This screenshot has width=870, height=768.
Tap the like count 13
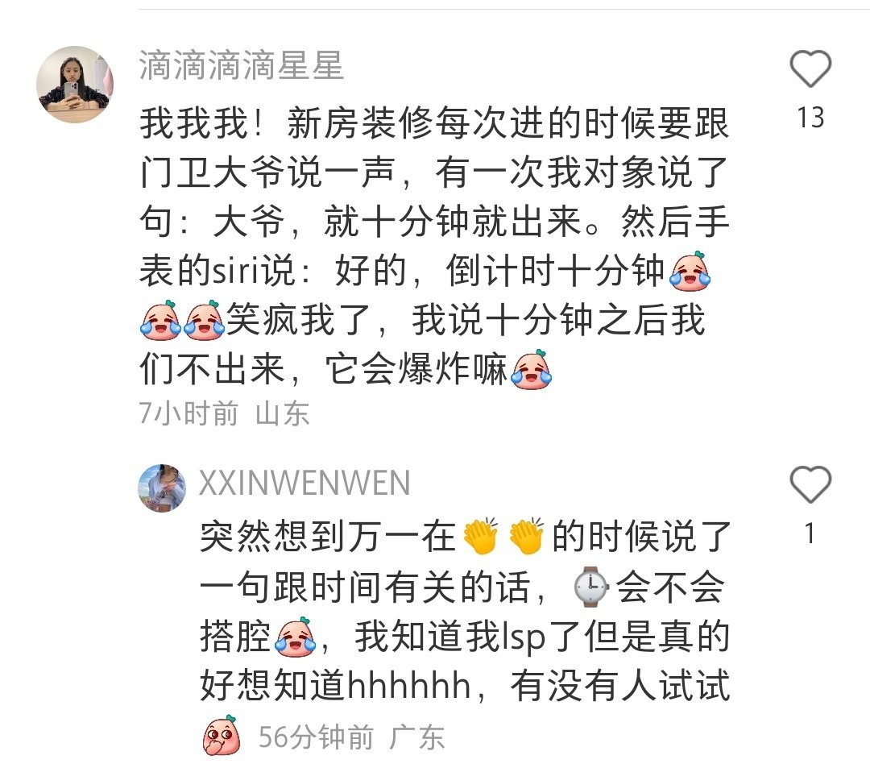pyautogui.click(x=810, y=118)
